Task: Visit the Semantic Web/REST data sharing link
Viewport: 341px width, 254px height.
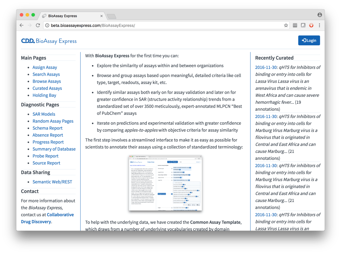Action: click(52, 182)
